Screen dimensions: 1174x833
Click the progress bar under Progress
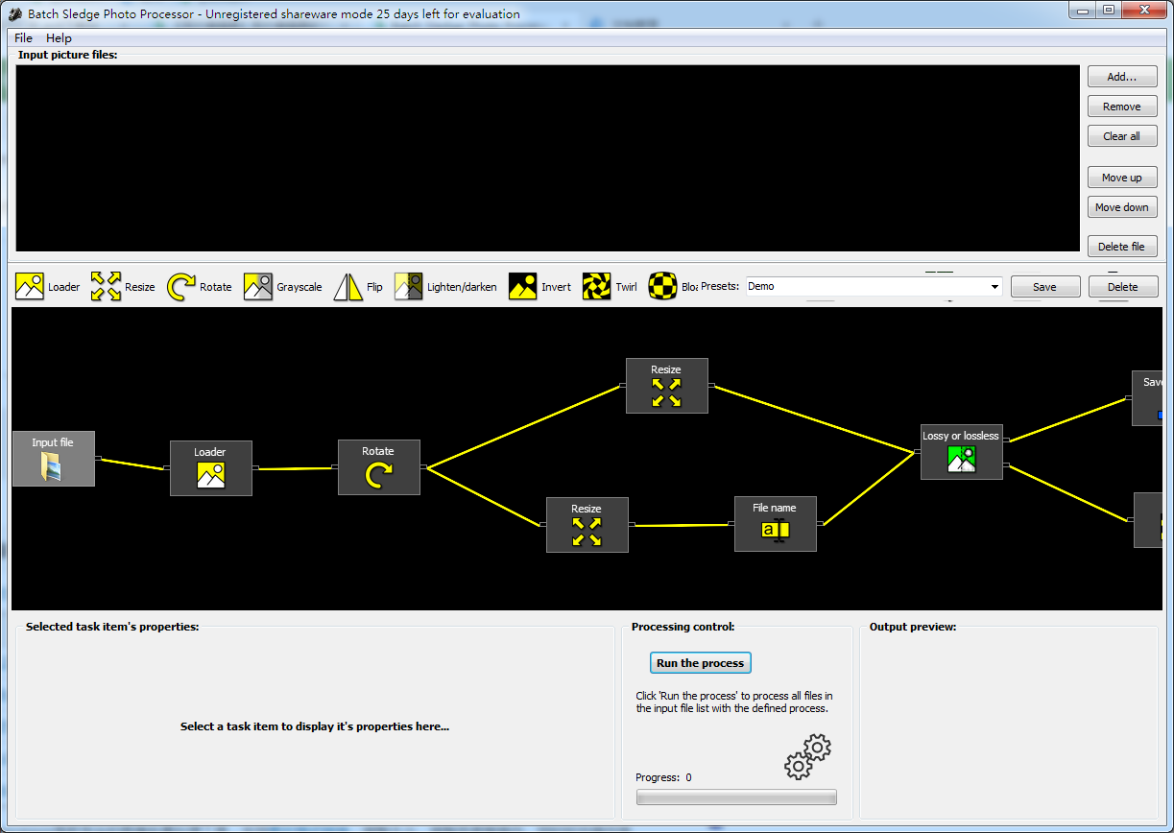[x=736, y=797]
